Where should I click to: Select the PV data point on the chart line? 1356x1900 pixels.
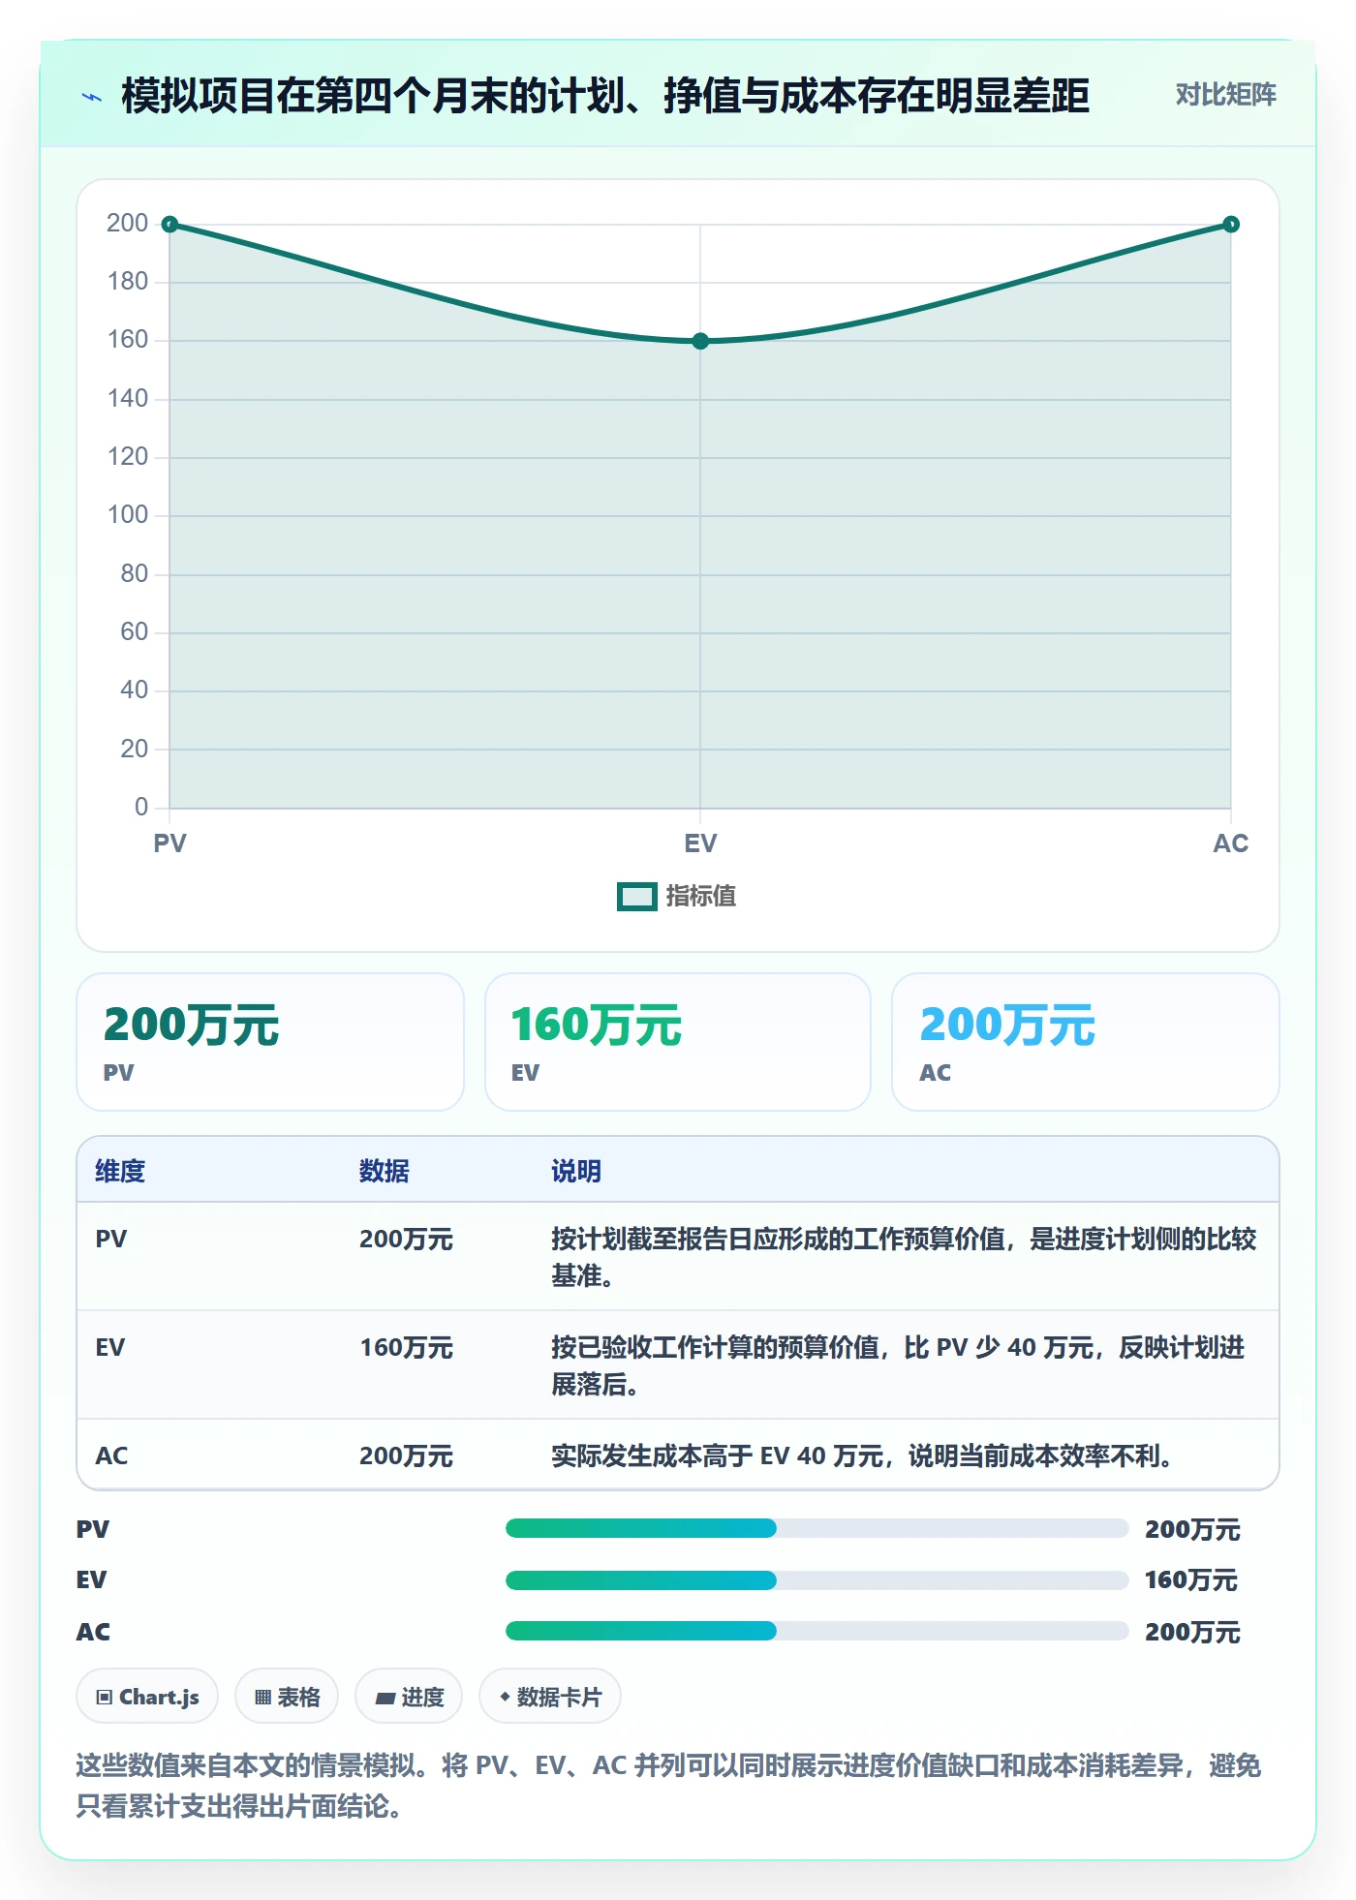pyautogui.click(x=169, y=225)
